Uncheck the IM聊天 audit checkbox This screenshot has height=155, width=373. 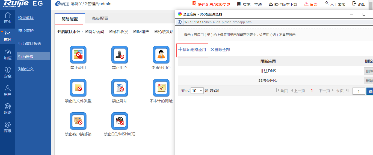[x=135, y=32]
